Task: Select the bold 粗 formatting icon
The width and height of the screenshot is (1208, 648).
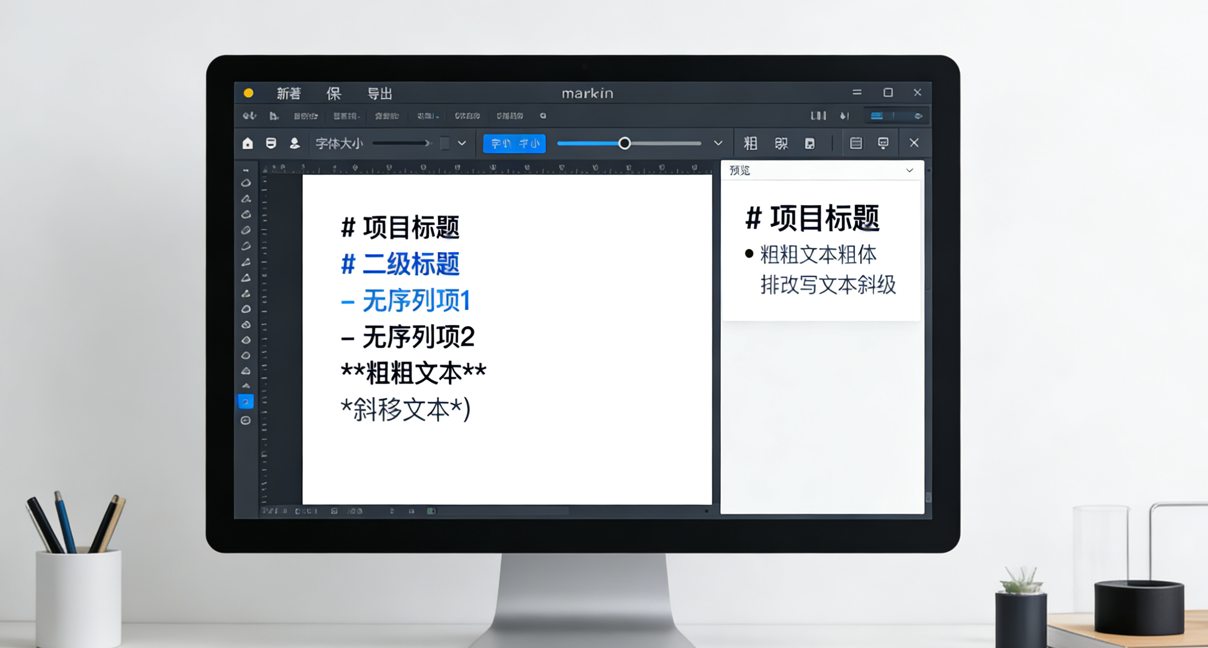Action: point(751,143)
